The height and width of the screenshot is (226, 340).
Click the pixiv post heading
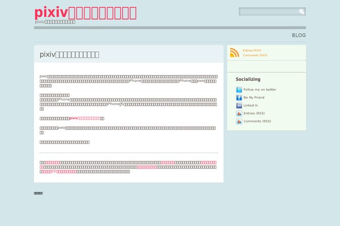coord(69,54)
